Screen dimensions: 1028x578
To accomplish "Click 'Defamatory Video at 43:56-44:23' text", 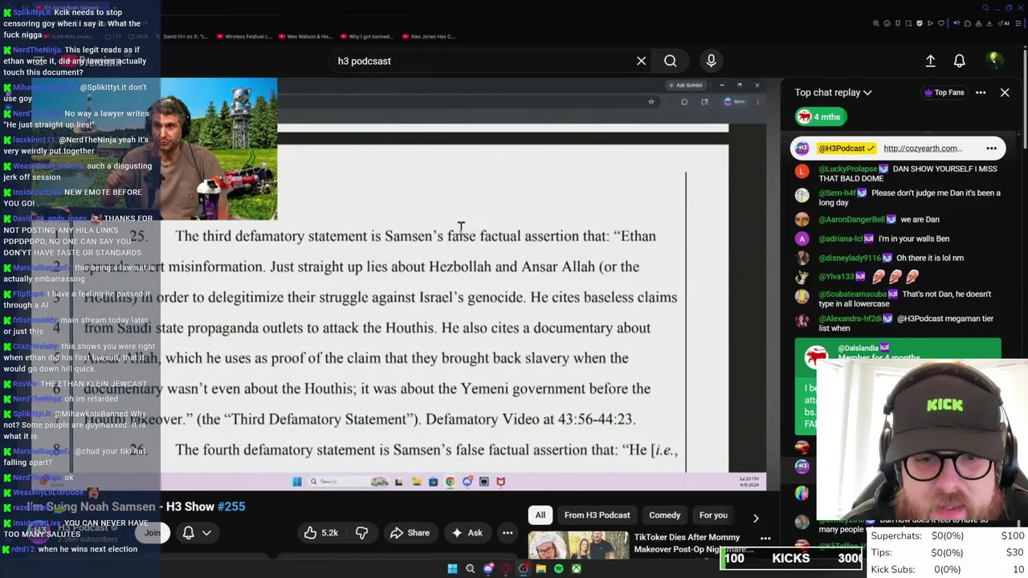I will point(530,419).
